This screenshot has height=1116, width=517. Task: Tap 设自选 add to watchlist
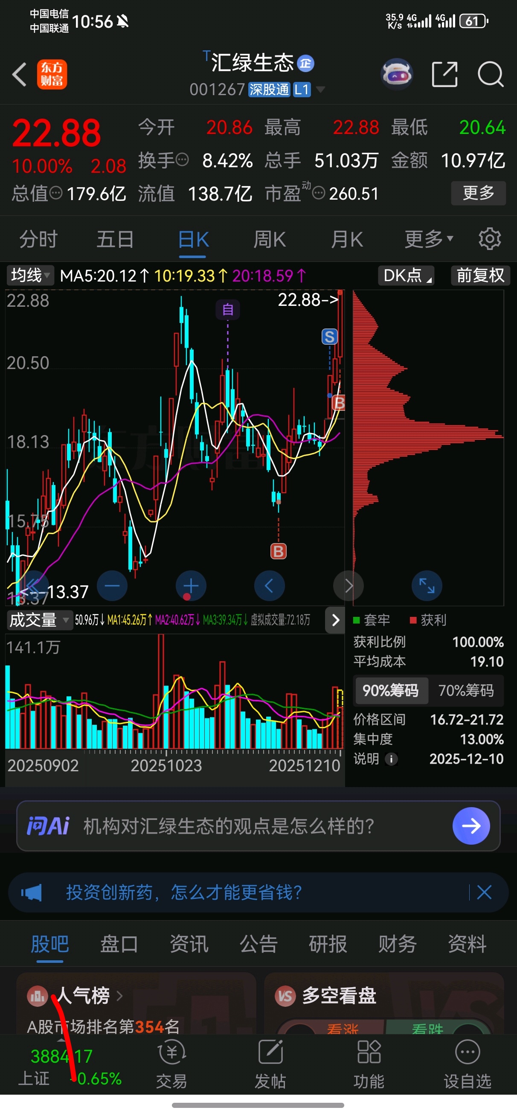[x=468, y=1064]
